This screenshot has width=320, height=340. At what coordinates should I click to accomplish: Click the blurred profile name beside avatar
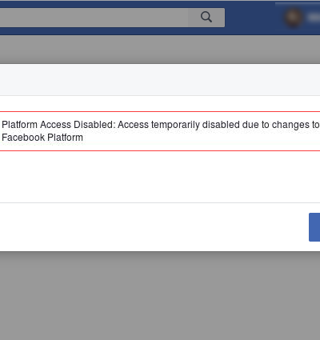point(313,18)
